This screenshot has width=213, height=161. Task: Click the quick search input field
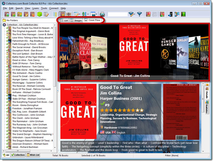pyautogui.click(x=117, y=14)
